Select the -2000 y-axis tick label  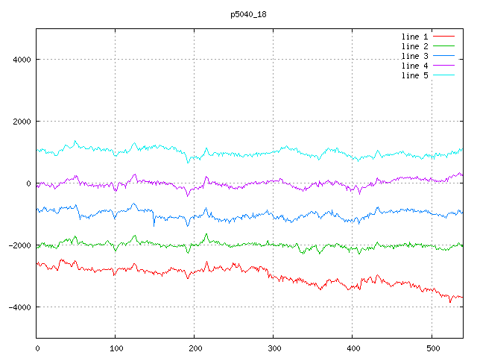click(18, 245)
